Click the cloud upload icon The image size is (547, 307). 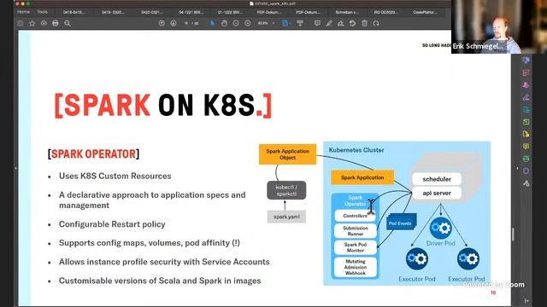click(44, 23)
